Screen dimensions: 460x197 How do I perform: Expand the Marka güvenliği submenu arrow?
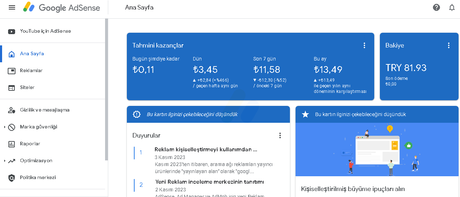coord(5,127)
